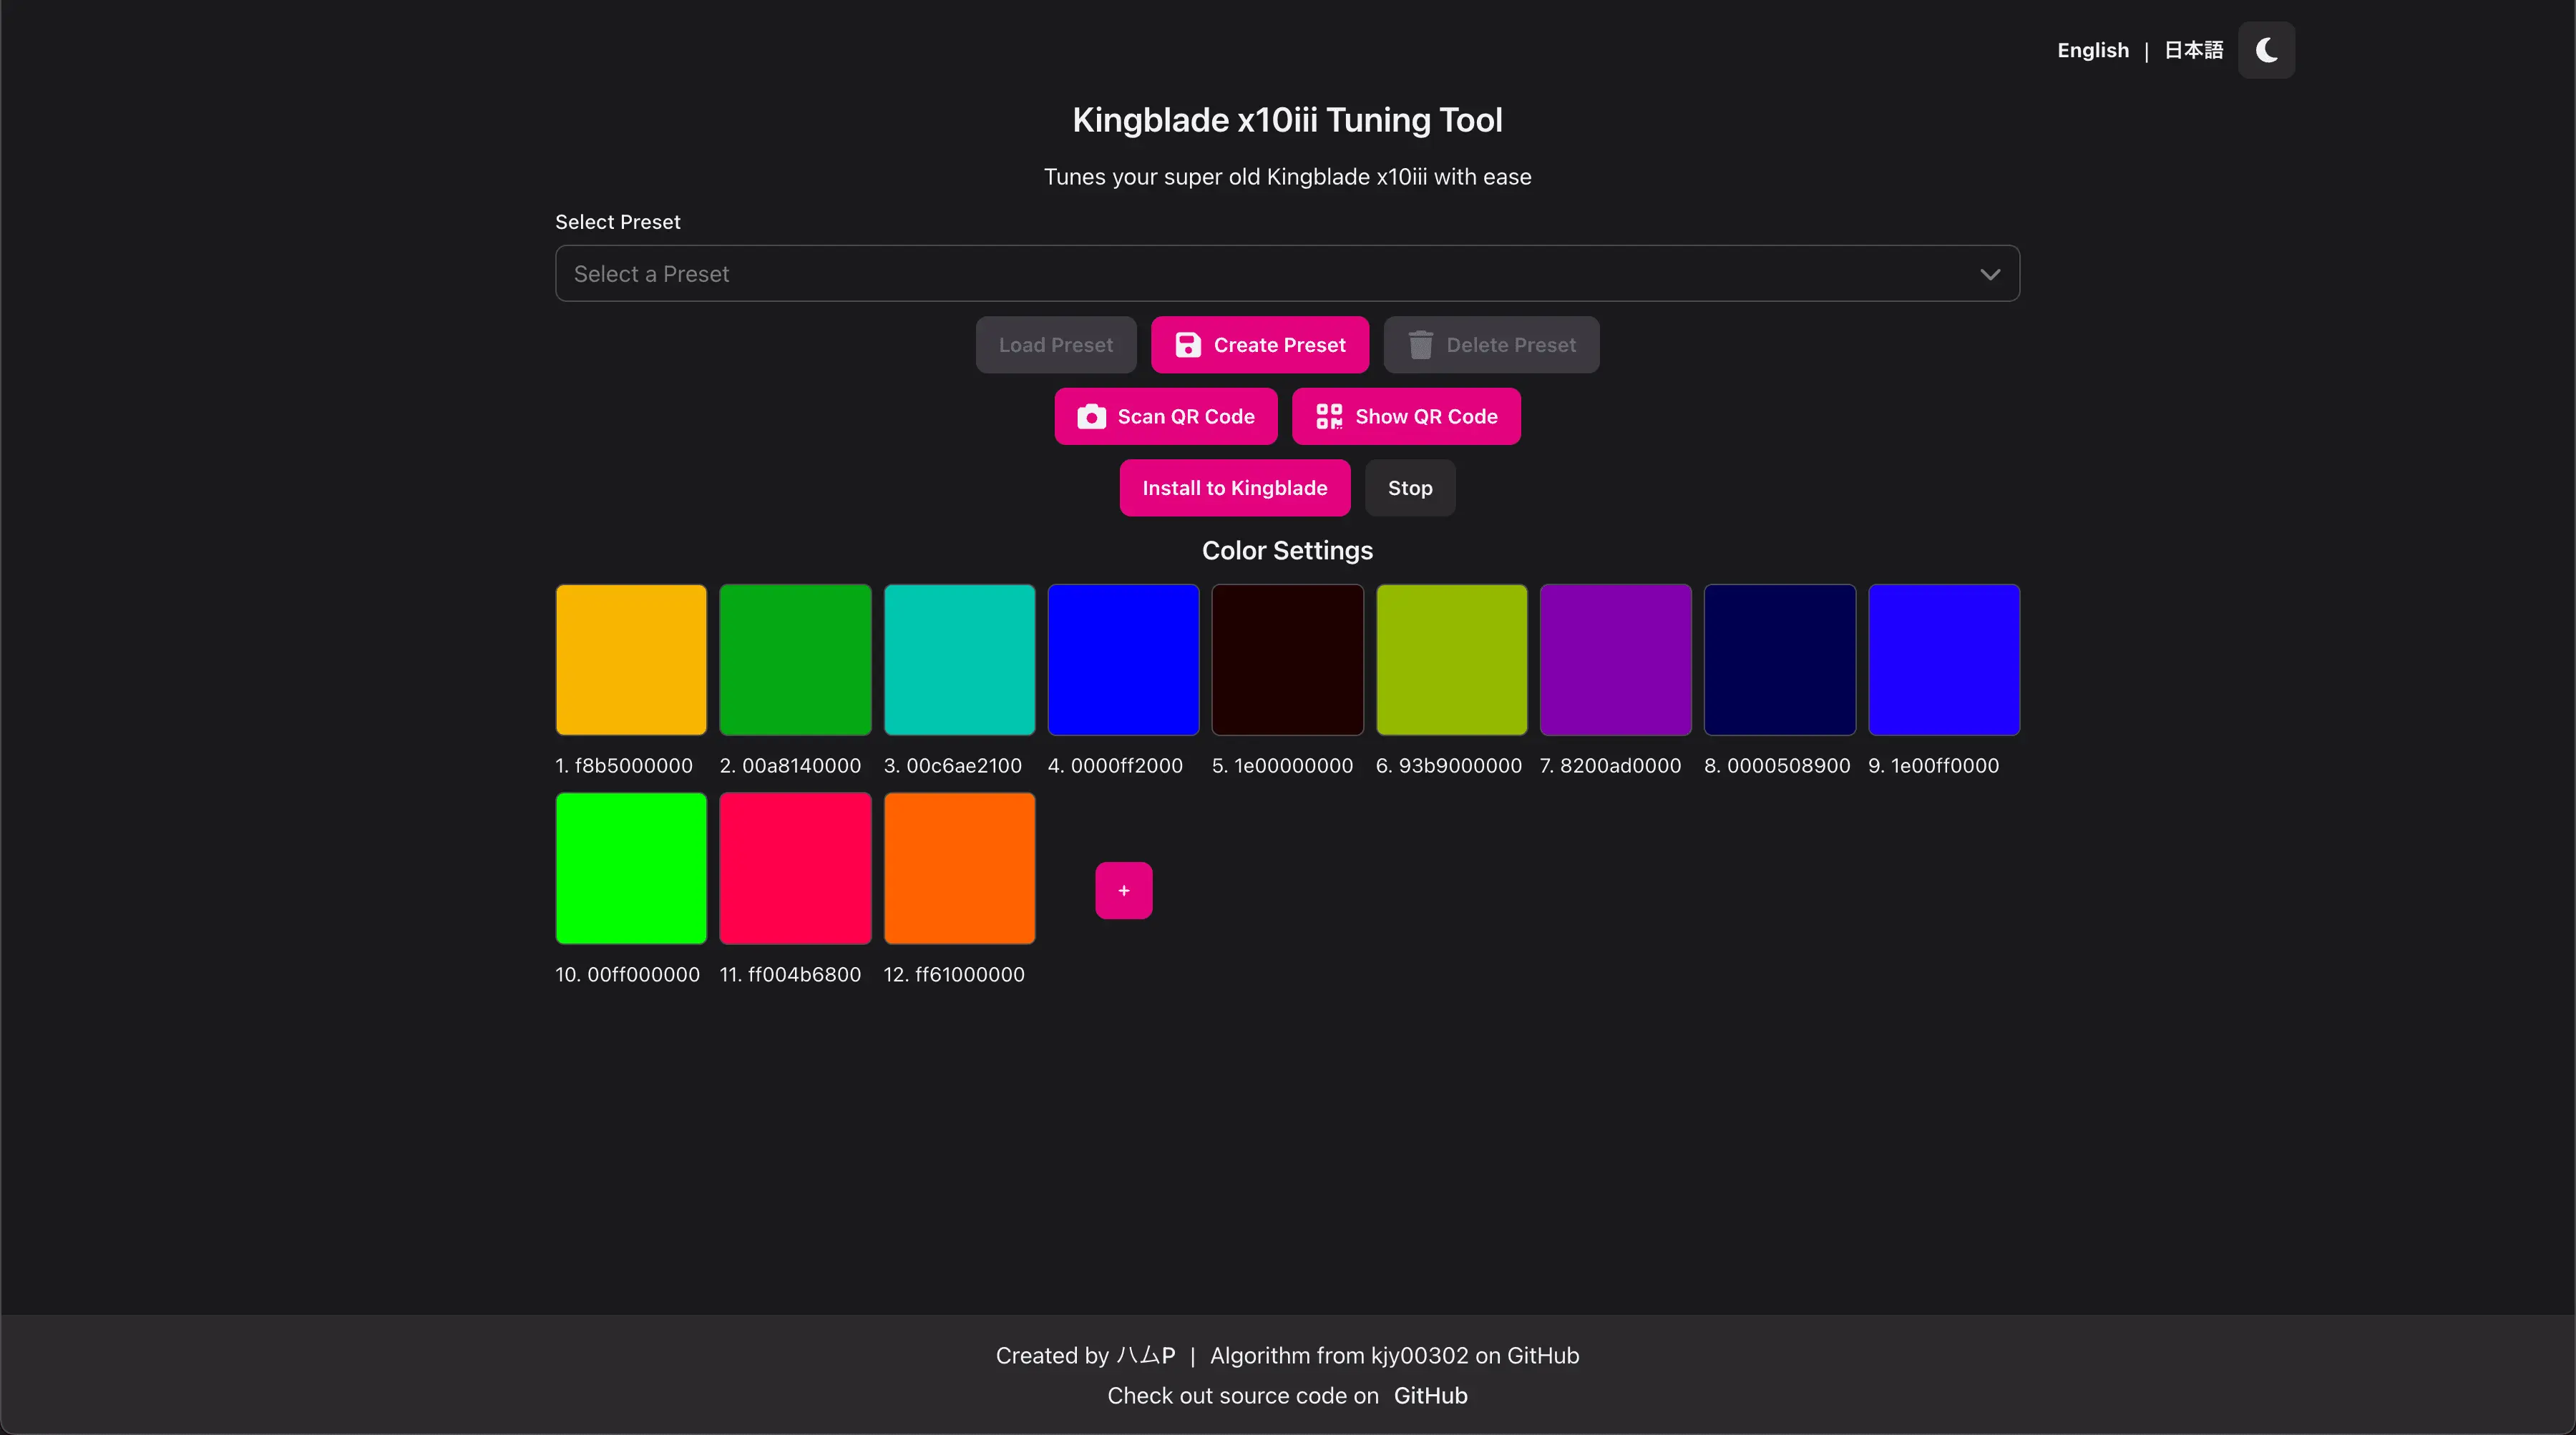The image size is (2576, 1435).
Task: Click the Select Preset label
Action: point(618,222)
